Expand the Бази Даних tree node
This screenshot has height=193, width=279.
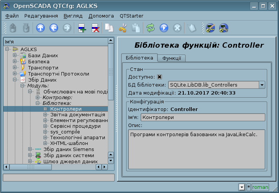[14, 55]
